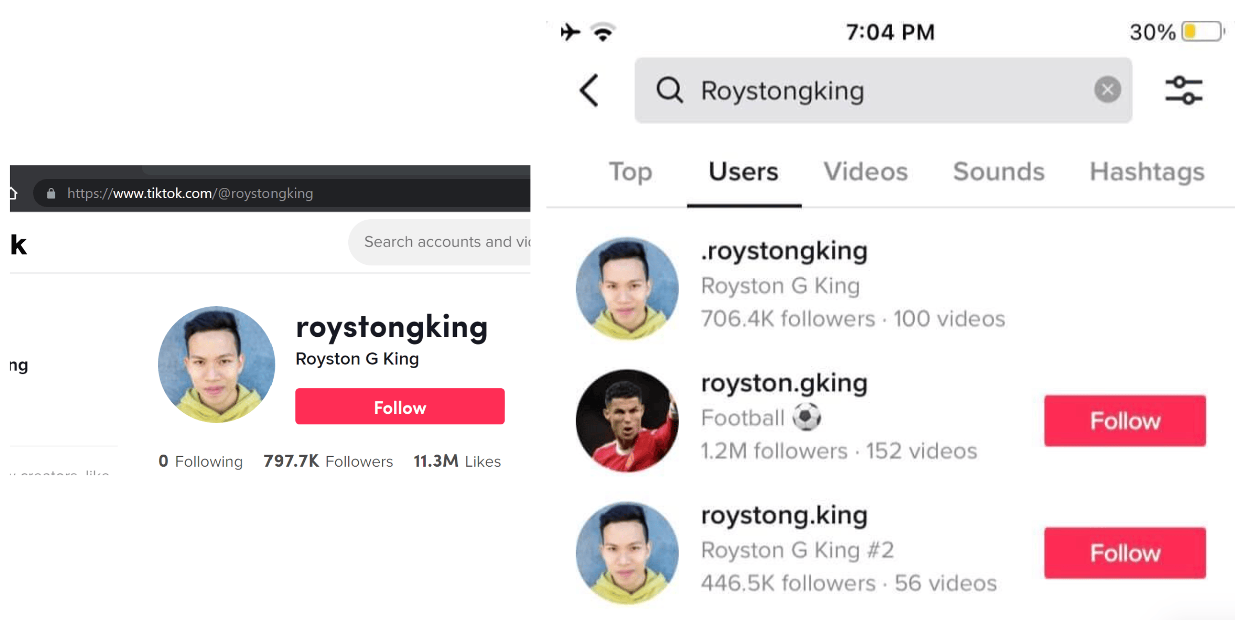The image size is (1235, 620).
Task: Open the .roystongking profile picture
Action: (x=627, y=288)
